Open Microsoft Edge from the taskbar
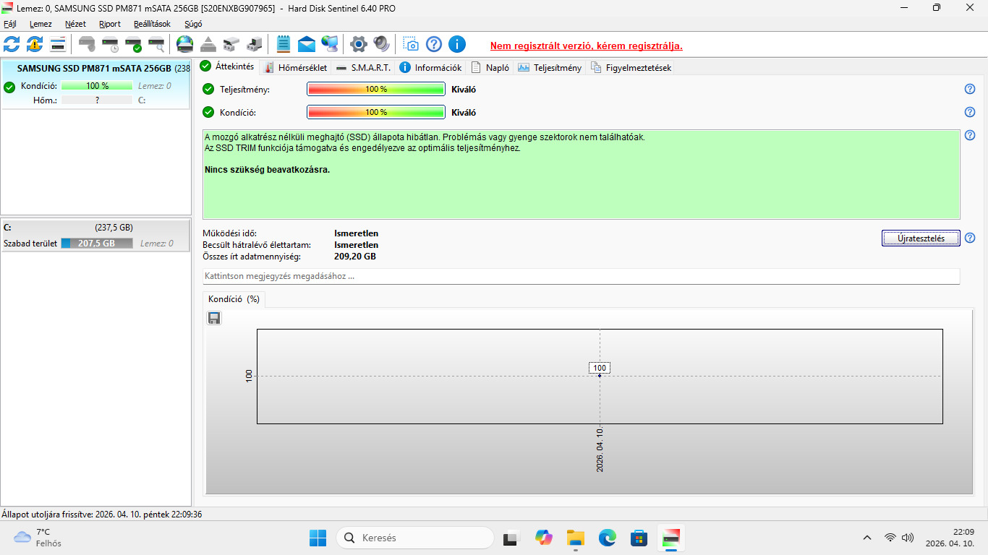988x555 pixels. coord(607,538)
